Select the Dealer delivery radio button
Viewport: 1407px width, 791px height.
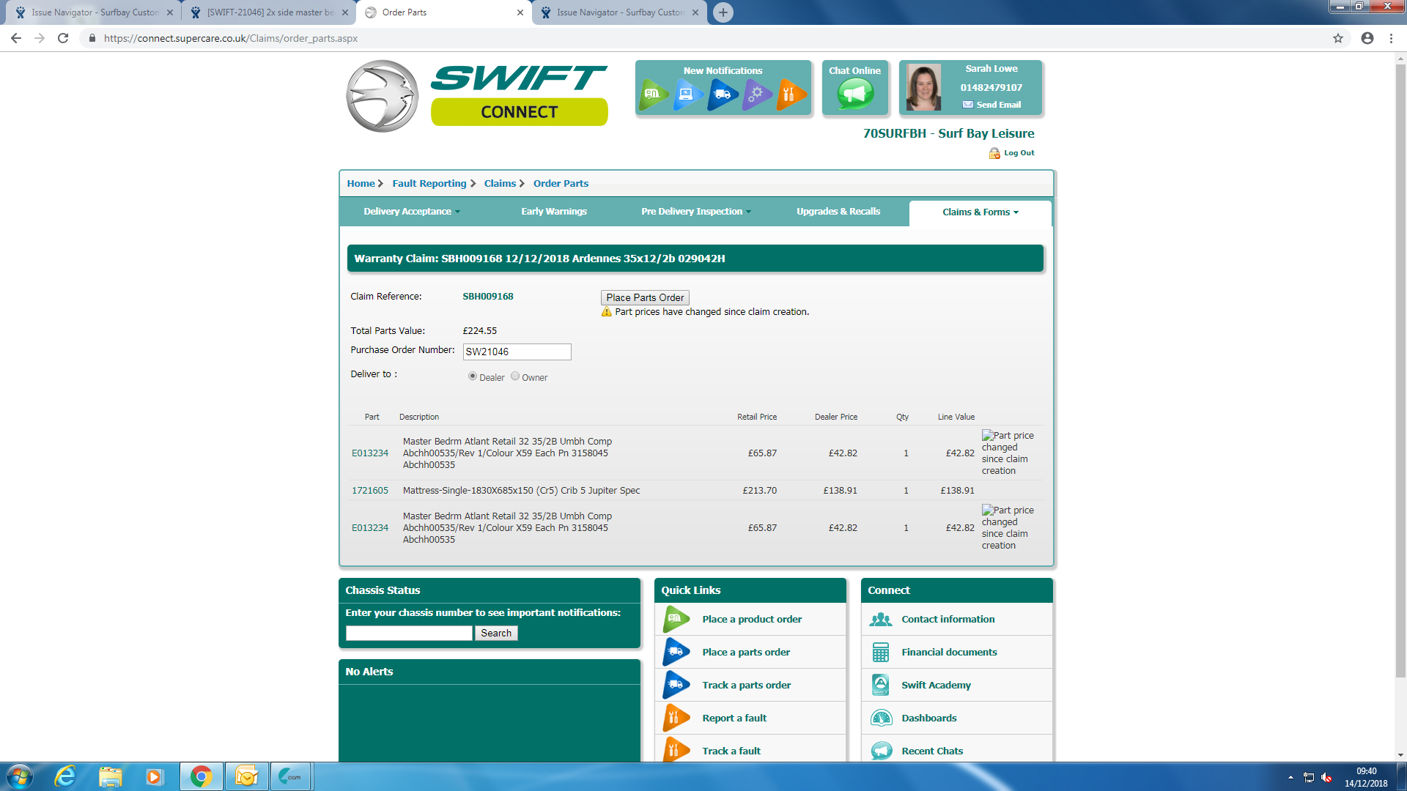(473, 376)
